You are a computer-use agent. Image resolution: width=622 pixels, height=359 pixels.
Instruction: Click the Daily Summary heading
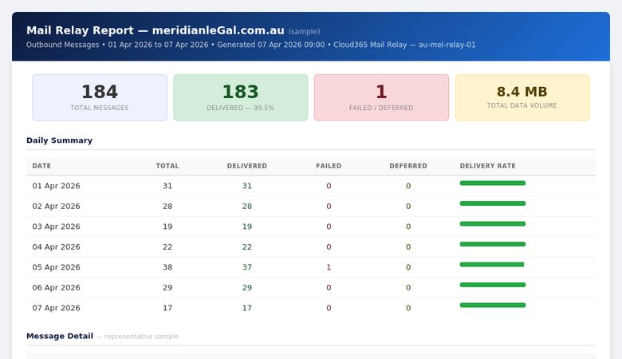point(60,140)
